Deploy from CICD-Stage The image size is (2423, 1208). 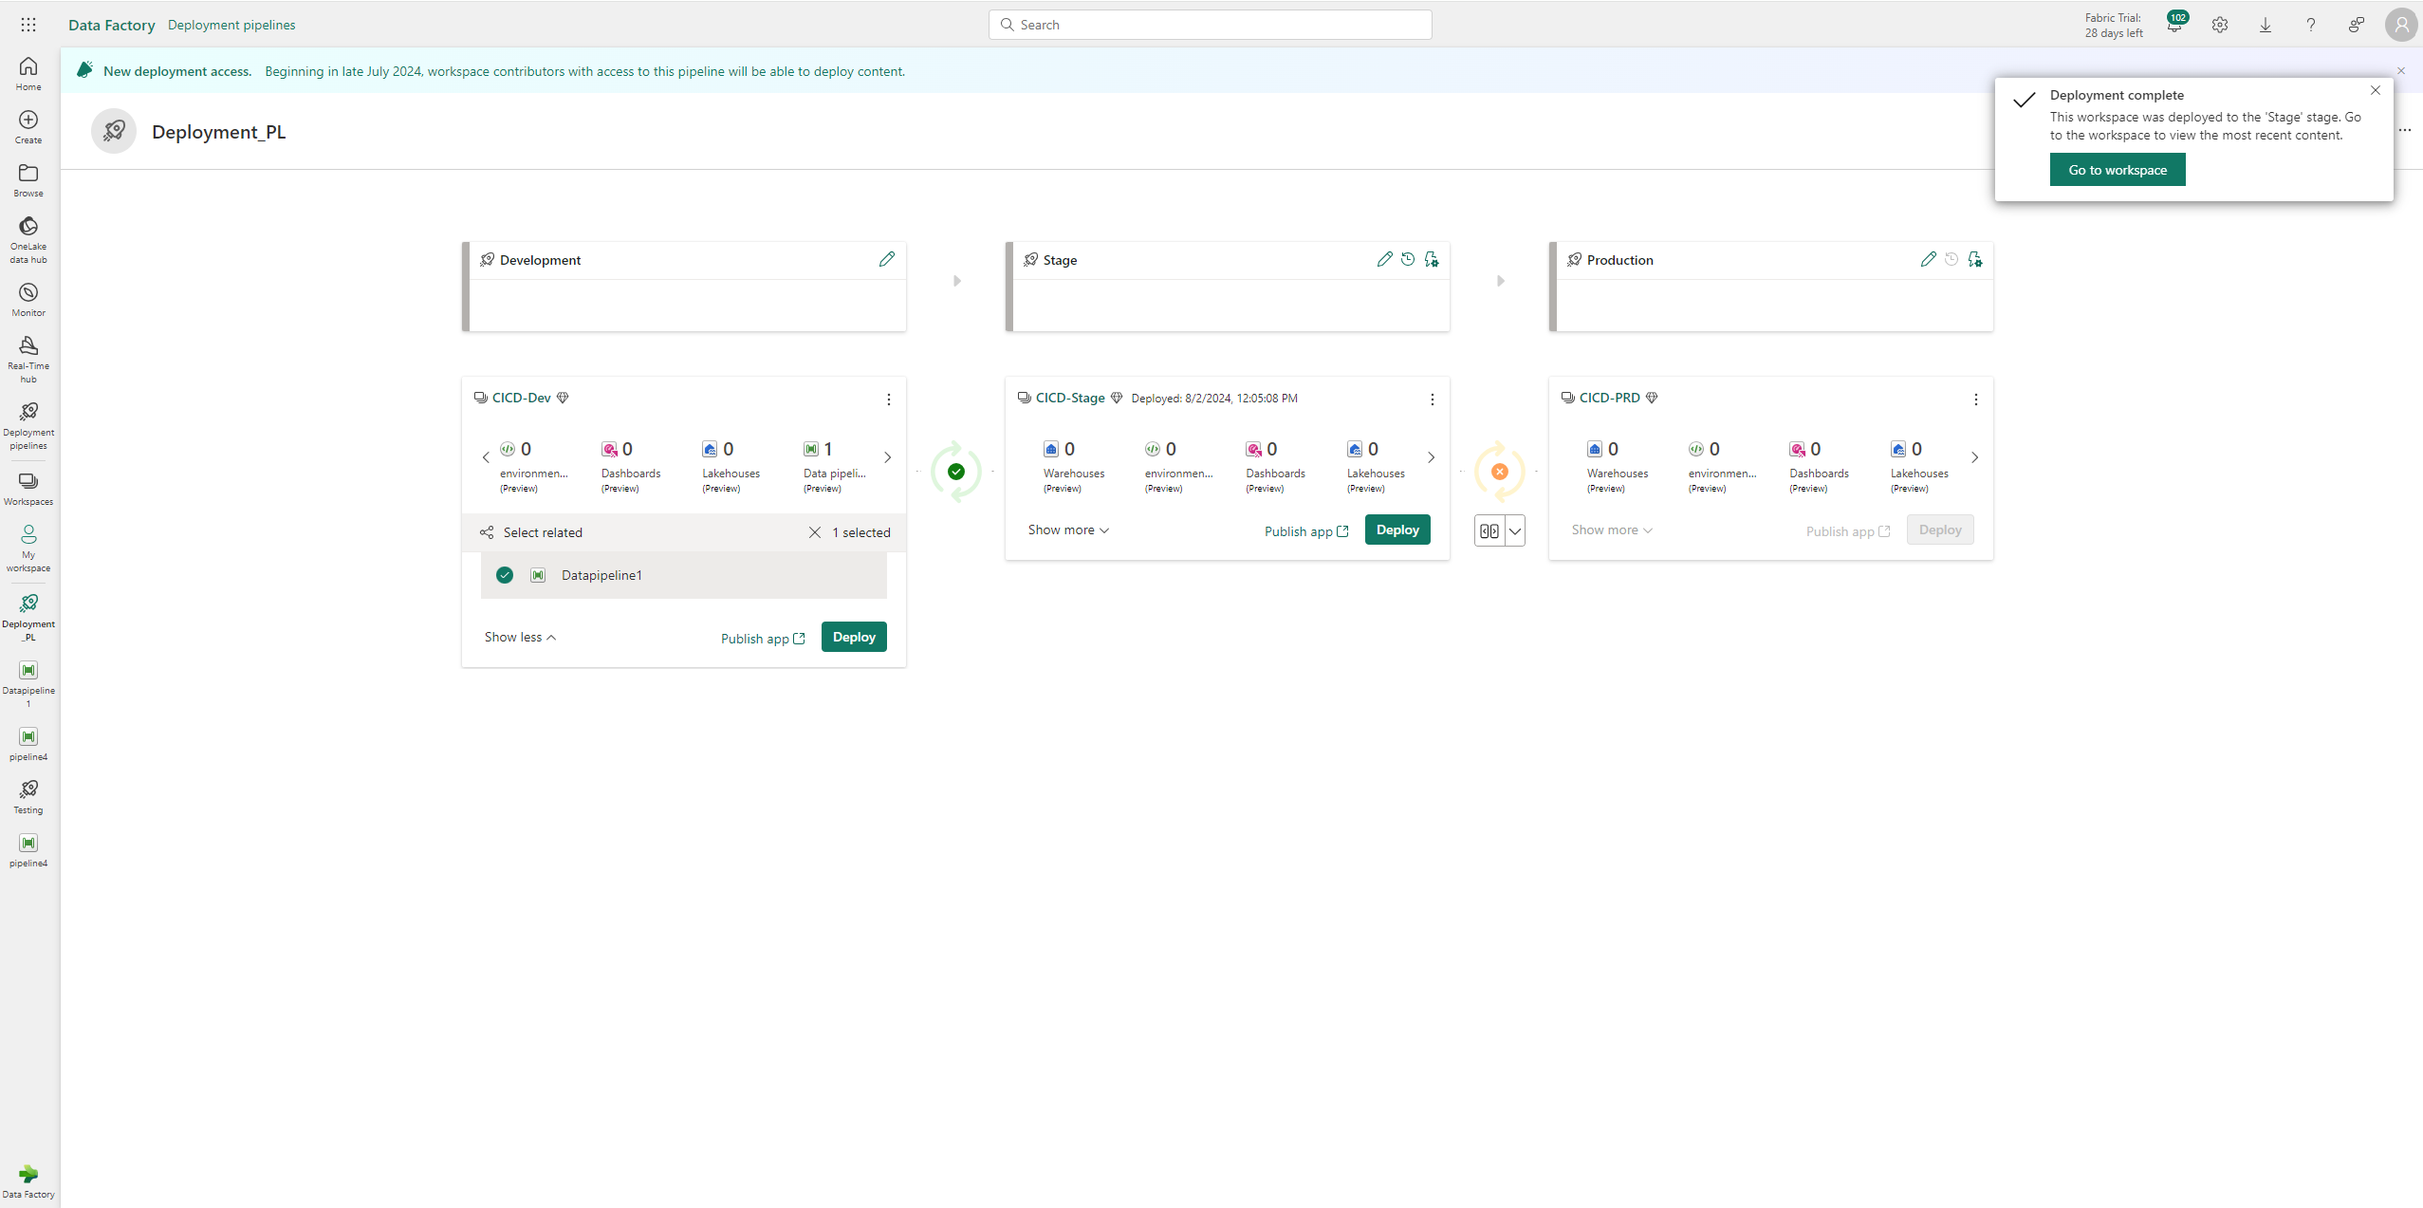(x=1397, y=530)
